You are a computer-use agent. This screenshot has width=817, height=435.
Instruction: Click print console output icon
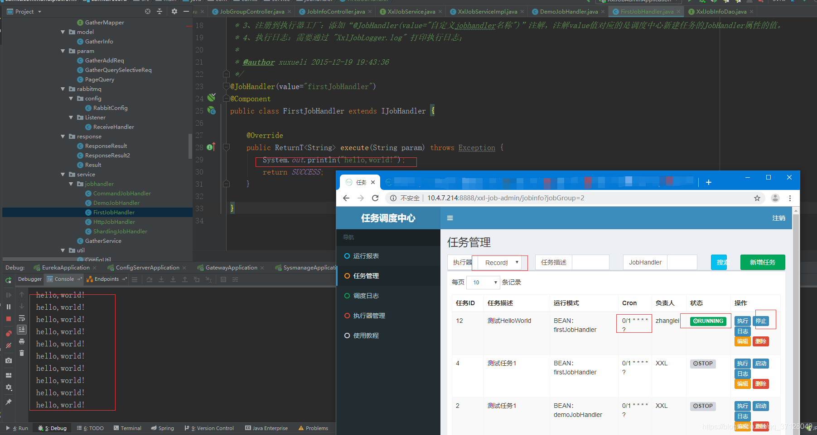22,341
